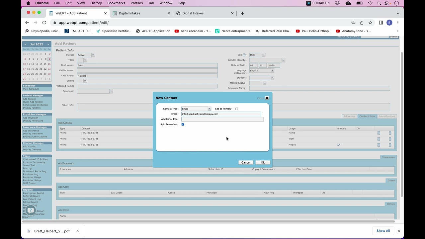The height and width of the screenshot is (239, 425).
Task: Open the Status dropdown
Action: pos(86,55)
